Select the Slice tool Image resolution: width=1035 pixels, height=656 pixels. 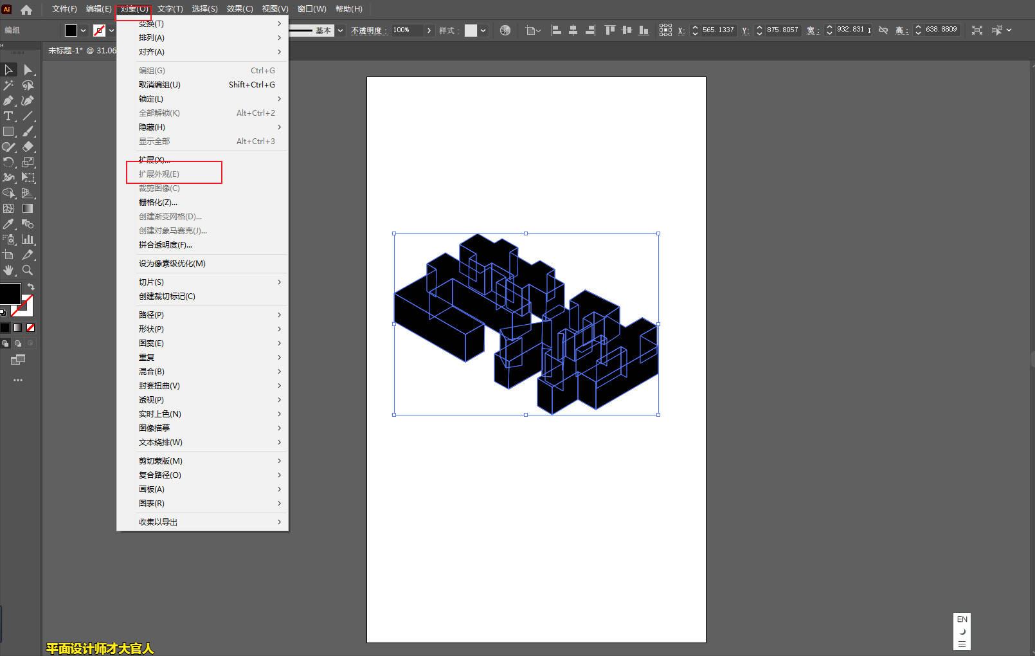click(28, 255)
